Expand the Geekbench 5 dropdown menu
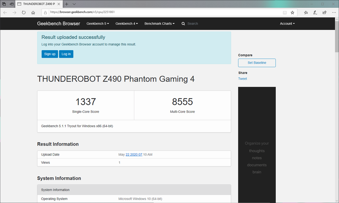The width and height of the screenshot is (339, 203). click(98, 23)
